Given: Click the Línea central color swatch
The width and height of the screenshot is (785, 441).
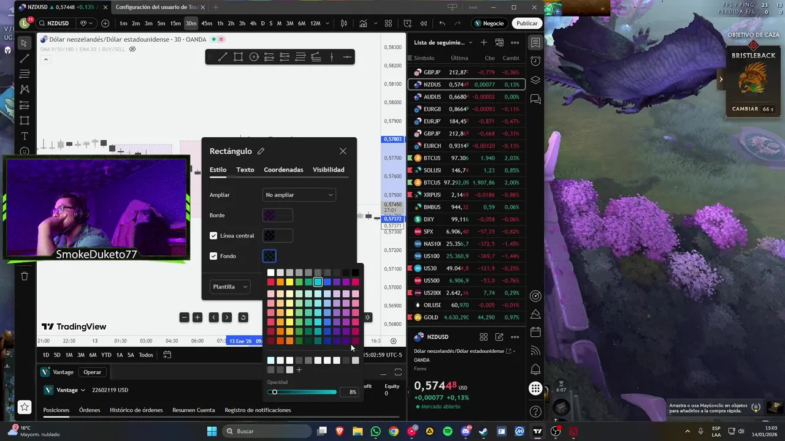Looking at the screenshot, I should 277,236.
